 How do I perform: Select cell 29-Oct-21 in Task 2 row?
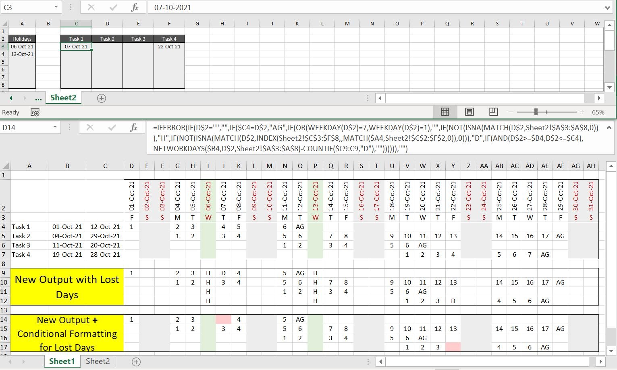[x=105, y=236]
